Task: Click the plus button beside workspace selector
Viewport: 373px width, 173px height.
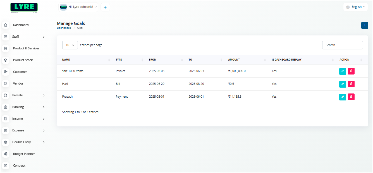Action: 105,7
